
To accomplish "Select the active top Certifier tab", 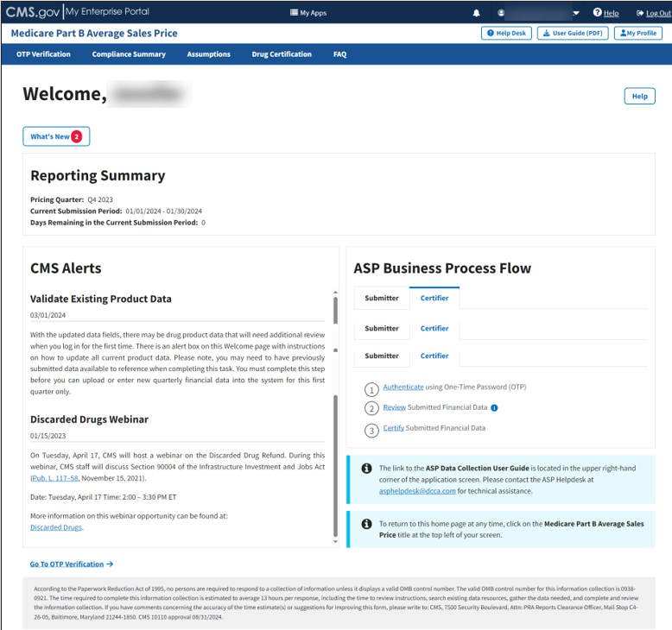I will click(434, 298).
